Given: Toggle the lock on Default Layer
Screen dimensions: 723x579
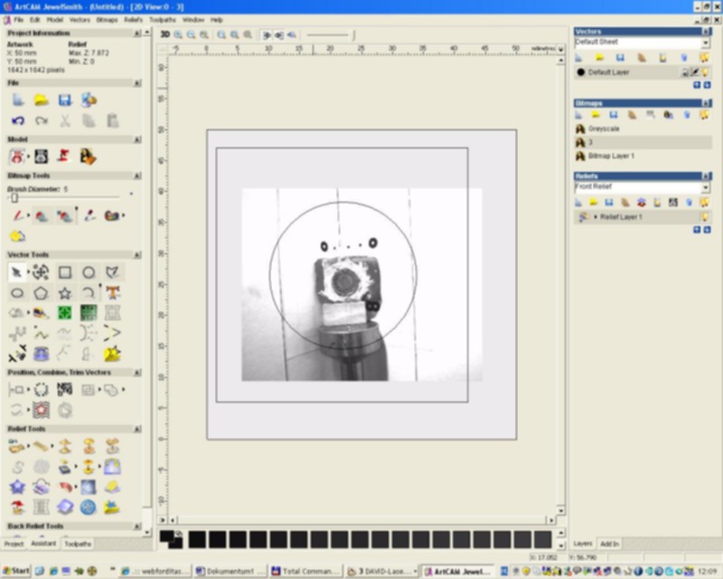Looking at the screenshot, I should pyautogui.click(x=685, y=71).
